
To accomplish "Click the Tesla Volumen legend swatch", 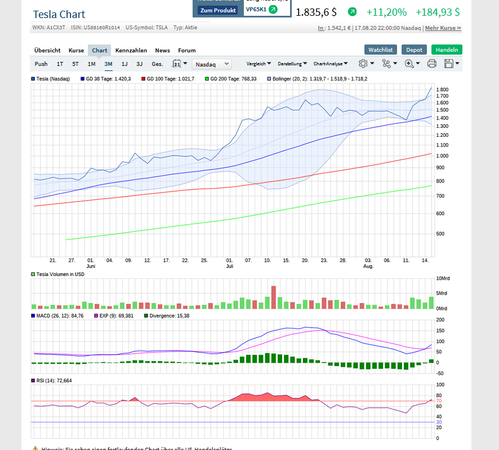I will click(33, 274).
